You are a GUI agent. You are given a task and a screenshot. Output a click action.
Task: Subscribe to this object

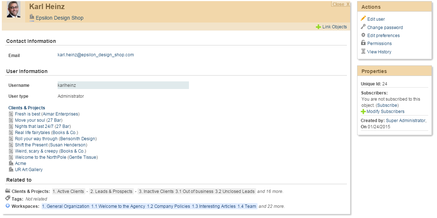387,105
